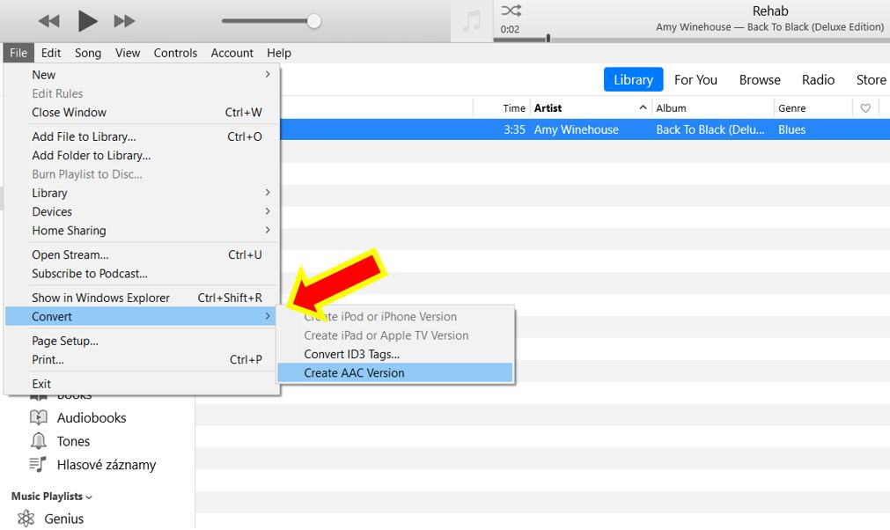Switch to the Radio tab

point(818,80)
